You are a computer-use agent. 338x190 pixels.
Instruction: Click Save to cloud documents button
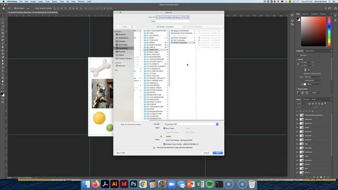pos(130,125)
